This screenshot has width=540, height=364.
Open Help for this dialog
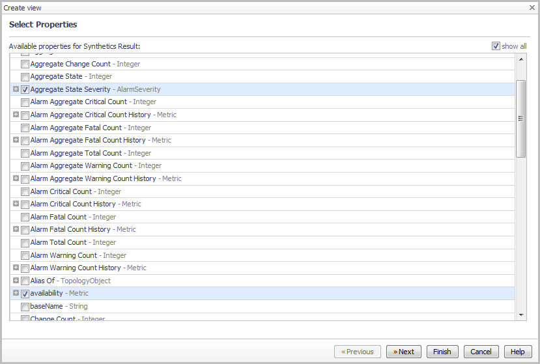[517, 352]
